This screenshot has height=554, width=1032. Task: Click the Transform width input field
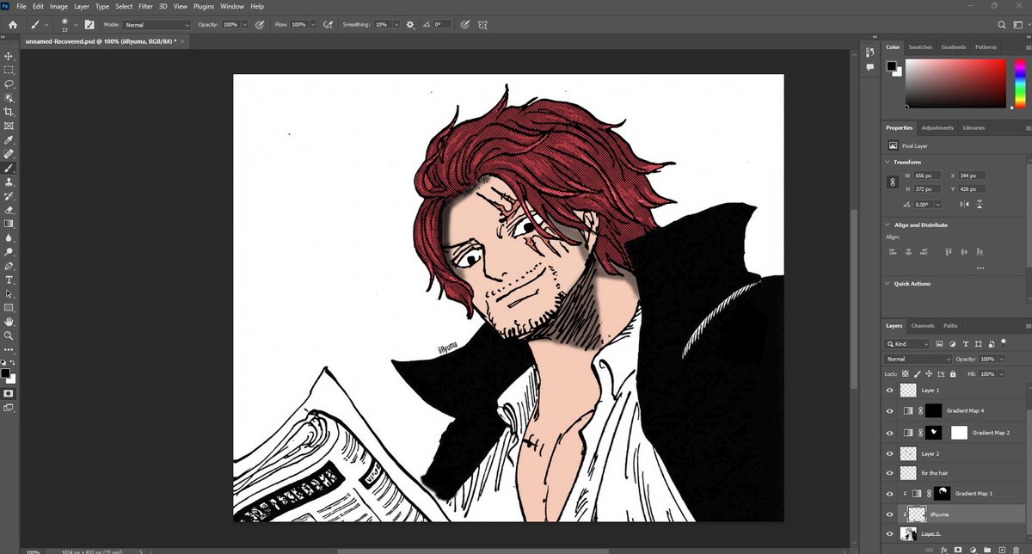tap(926, 175)
